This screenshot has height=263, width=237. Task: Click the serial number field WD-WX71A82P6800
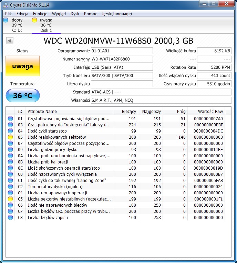[x=122, y=59]
